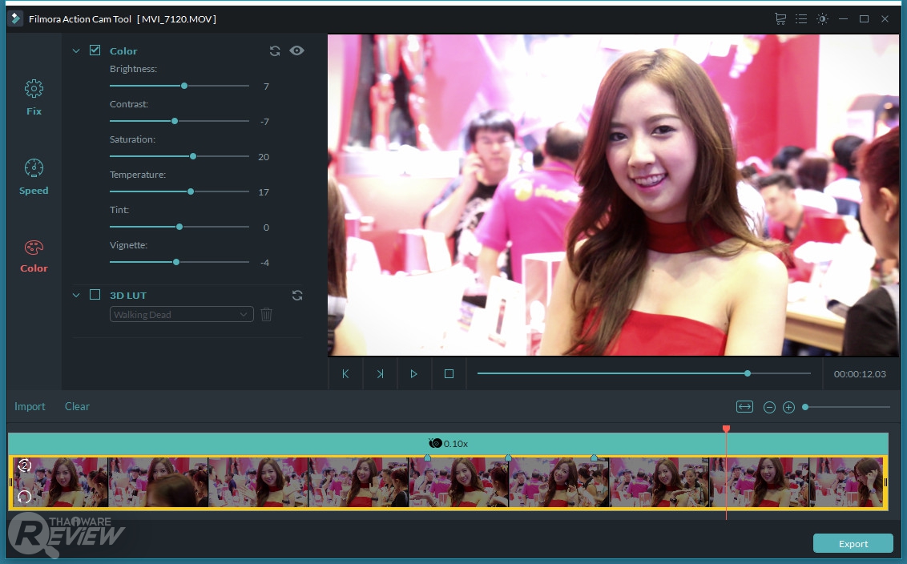The image size is (907, 564).
Task: Adjust the Contrast slider
Action: (179, 121)
